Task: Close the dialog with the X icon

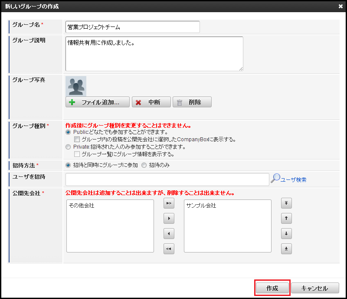Action: (340, 7)
